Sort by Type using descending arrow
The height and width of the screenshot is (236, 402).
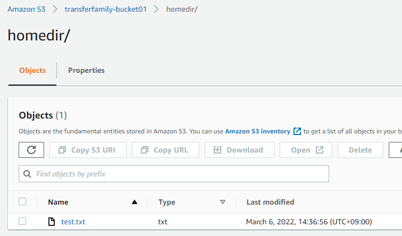tap(223, 202)
